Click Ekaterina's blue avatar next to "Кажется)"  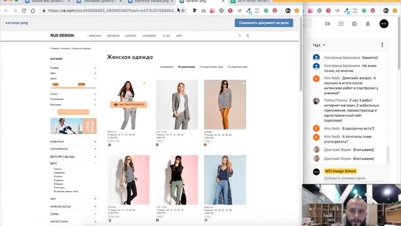tap(316, 57)
